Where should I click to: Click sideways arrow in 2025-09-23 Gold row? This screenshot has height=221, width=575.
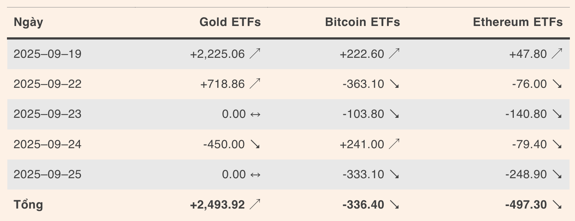255,115
